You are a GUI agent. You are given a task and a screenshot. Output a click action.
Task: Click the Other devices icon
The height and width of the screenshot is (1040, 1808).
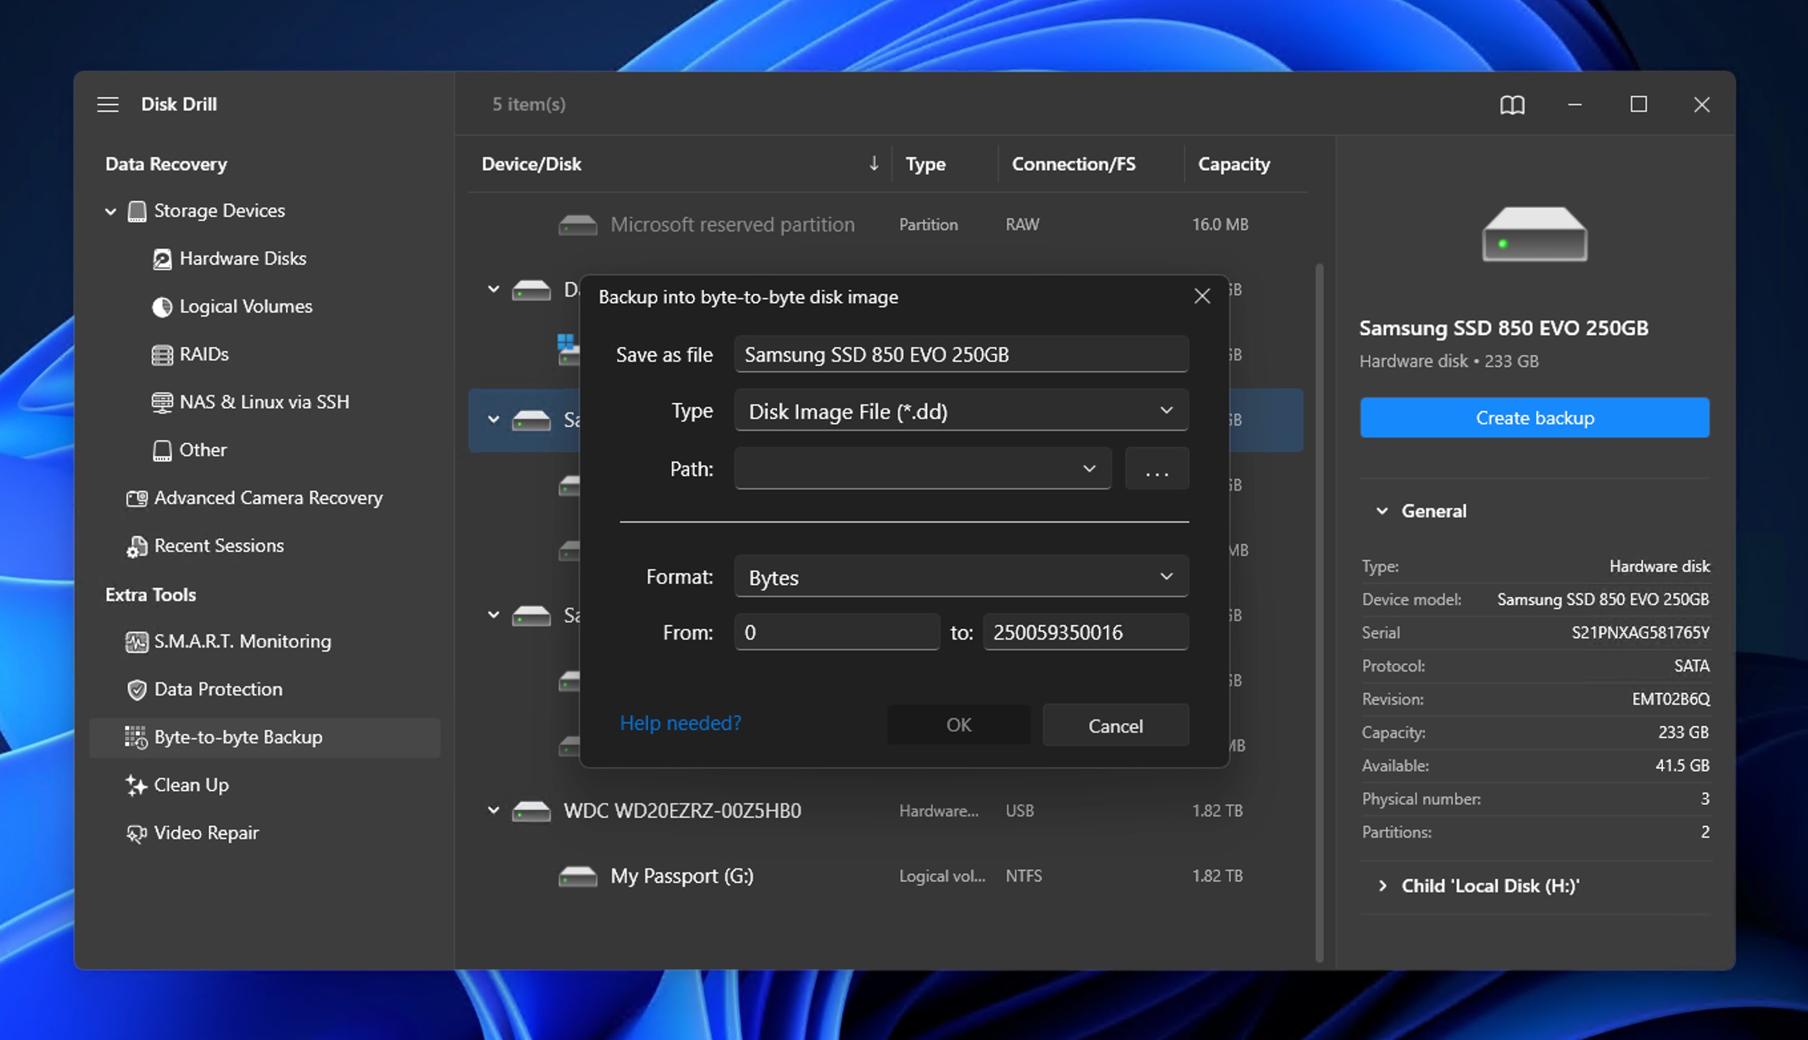[x=162, y=450]
